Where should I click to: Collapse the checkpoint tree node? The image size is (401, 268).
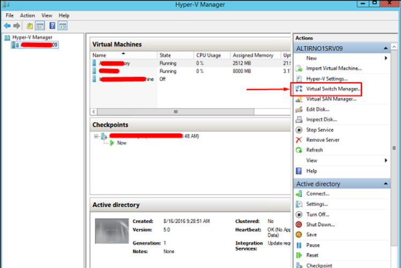pos(96,136)
